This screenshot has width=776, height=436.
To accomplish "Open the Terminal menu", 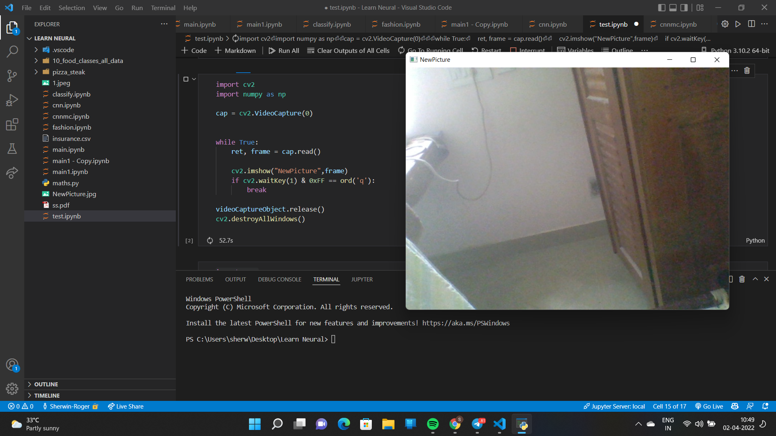I will (x=163, y=8).
